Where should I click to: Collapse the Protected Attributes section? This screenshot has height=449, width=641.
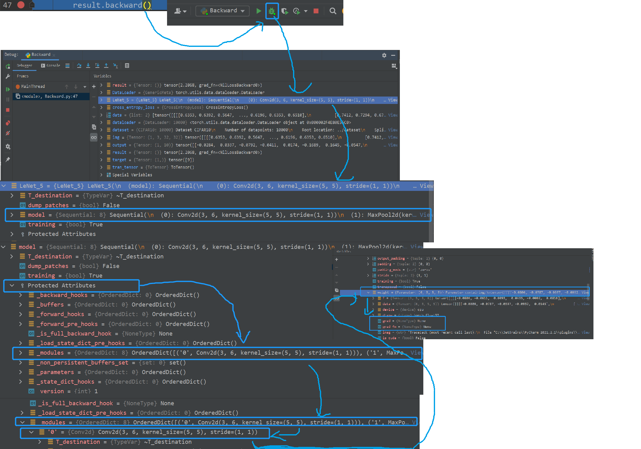[x=12, y=285]
